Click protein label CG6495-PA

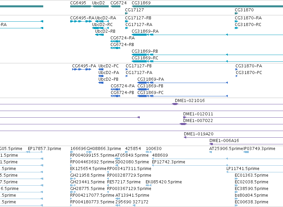(x=84, y=66)
